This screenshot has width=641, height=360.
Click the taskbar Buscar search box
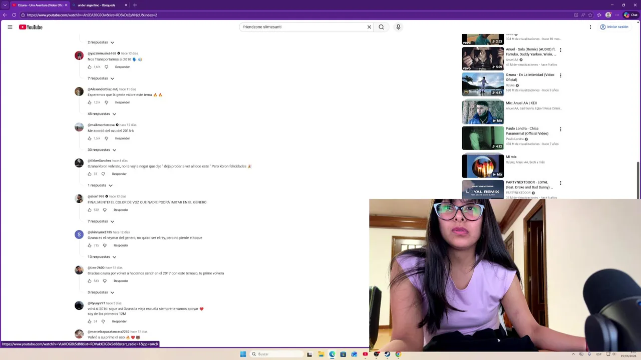tap(277, 354)
